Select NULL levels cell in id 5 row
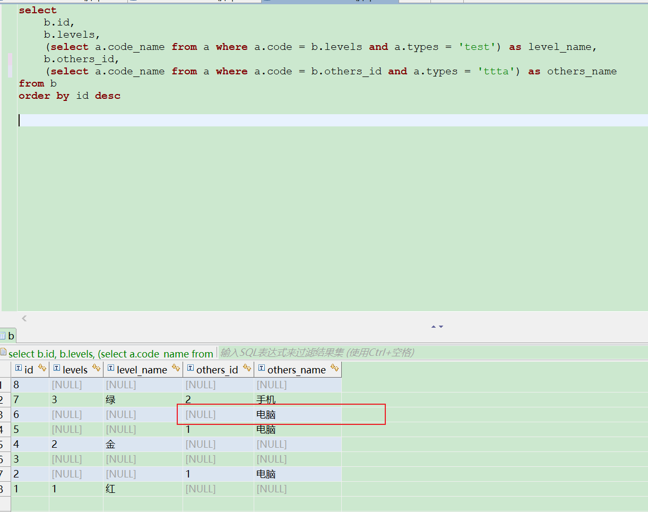The image size is (648, 512). coord(76,429)
